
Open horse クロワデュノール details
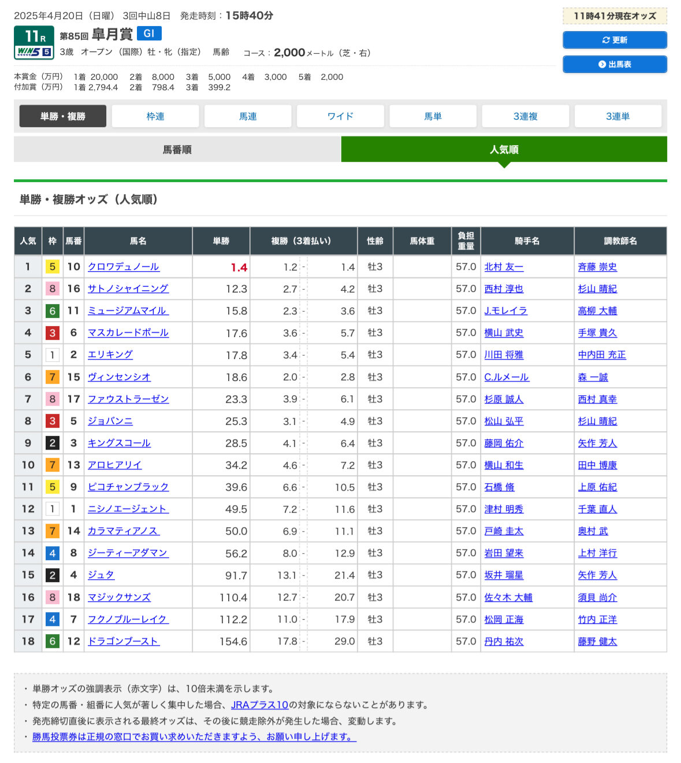coord(124,266)
